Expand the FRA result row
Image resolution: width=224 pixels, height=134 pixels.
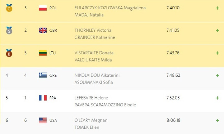[x=217, y=98]
